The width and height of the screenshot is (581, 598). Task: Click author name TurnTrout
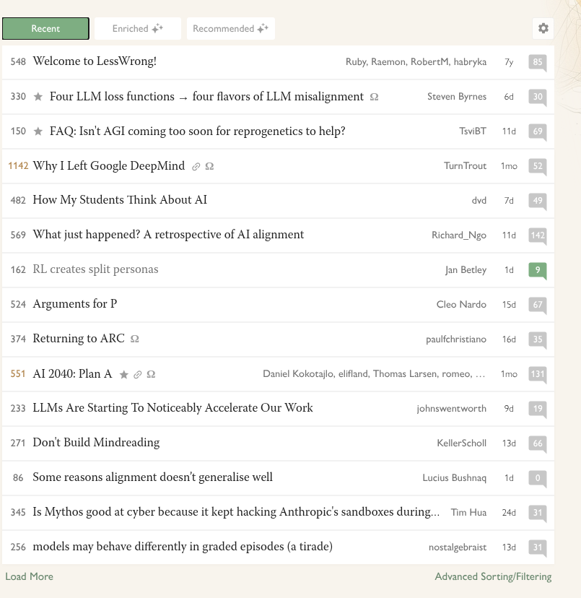(465, 166)
